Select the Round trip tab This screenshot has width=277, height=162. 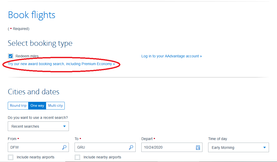pos(18,106)
